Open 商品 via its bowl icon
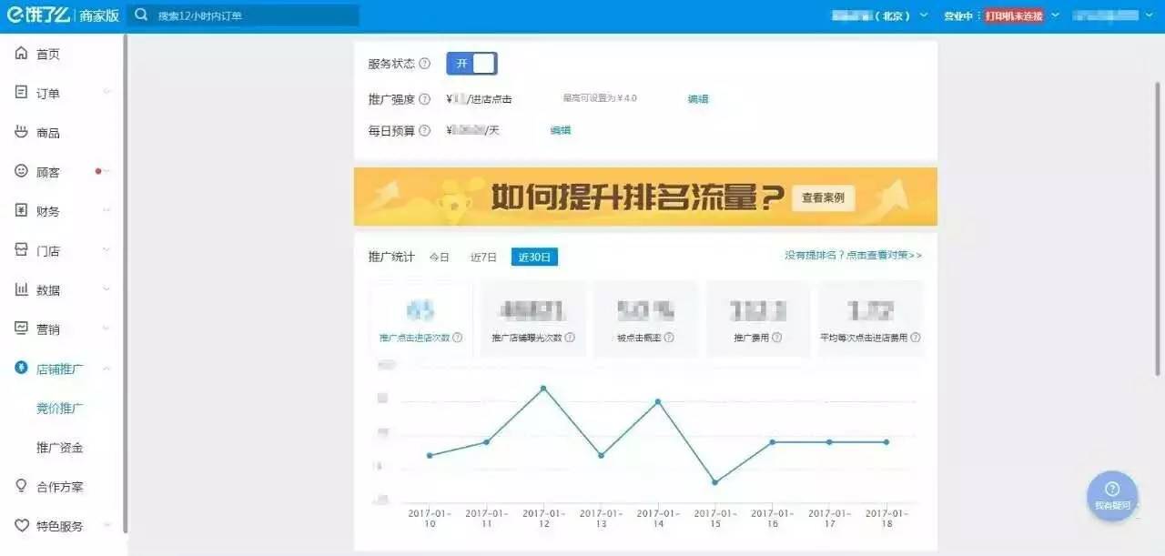The width and height of the screenshot is (1165, 556). tap(22, 132)
